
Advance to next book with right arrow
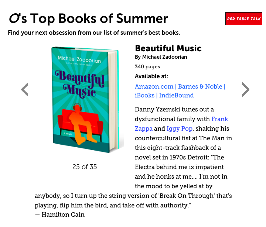245,89
